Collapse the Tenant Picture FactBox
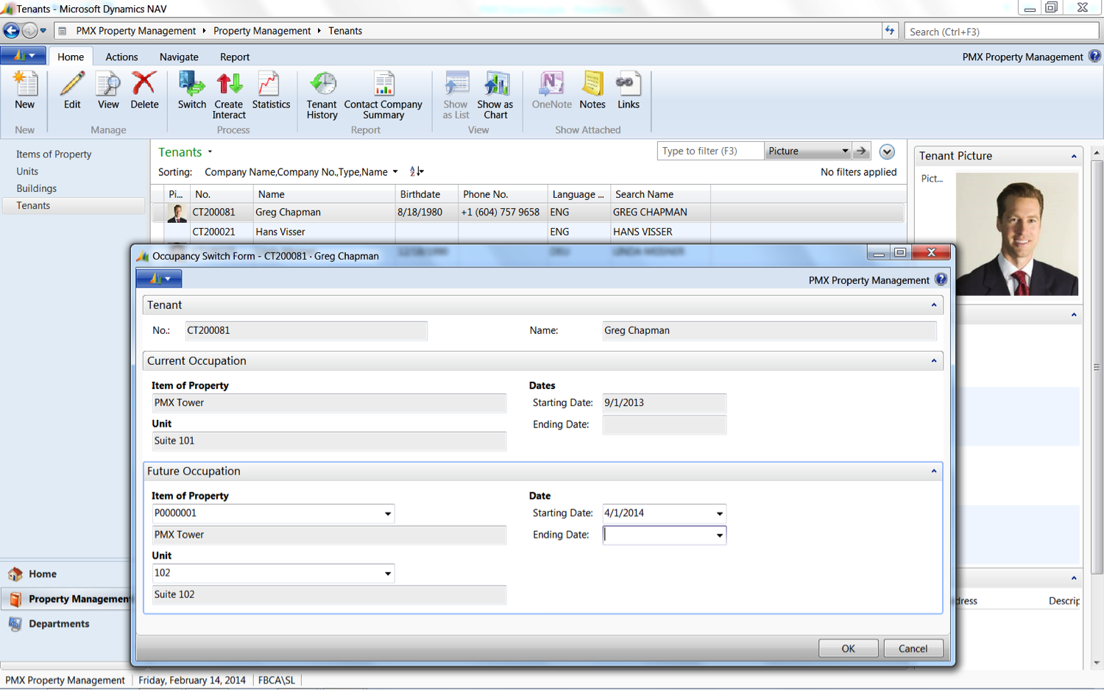Viewport: 1104px width, 690px height. [1074, 157]
